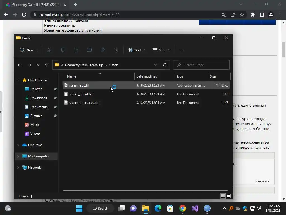Click the Chrome address bar URL

pos(80,15)
